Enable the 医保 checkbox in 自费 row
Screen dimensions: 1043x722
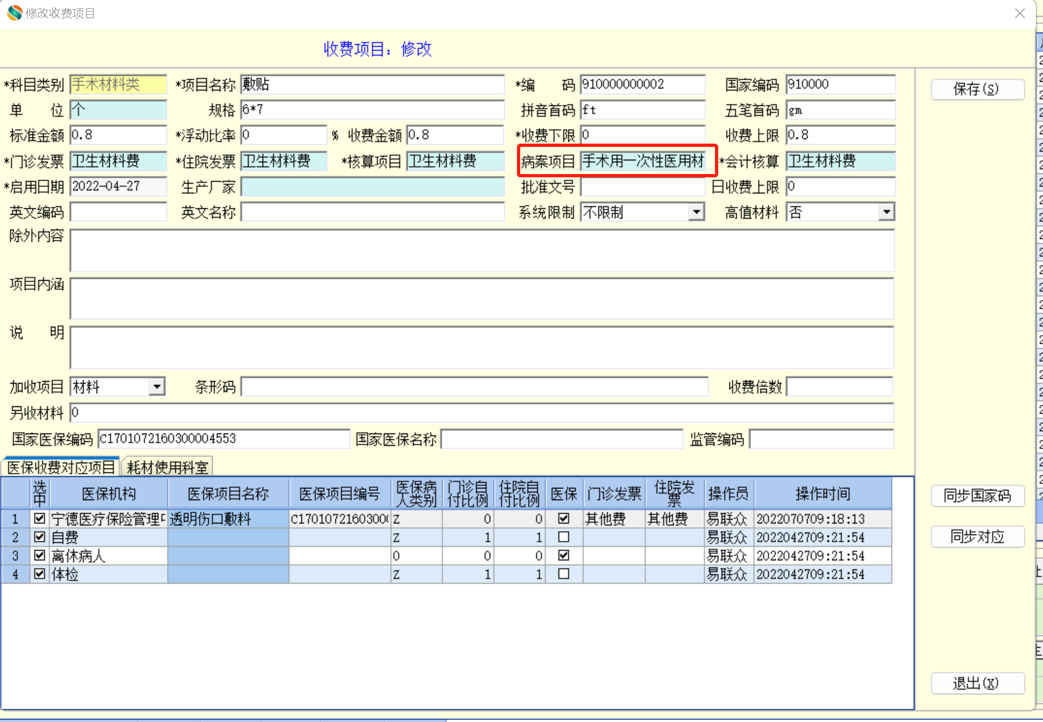564,537
